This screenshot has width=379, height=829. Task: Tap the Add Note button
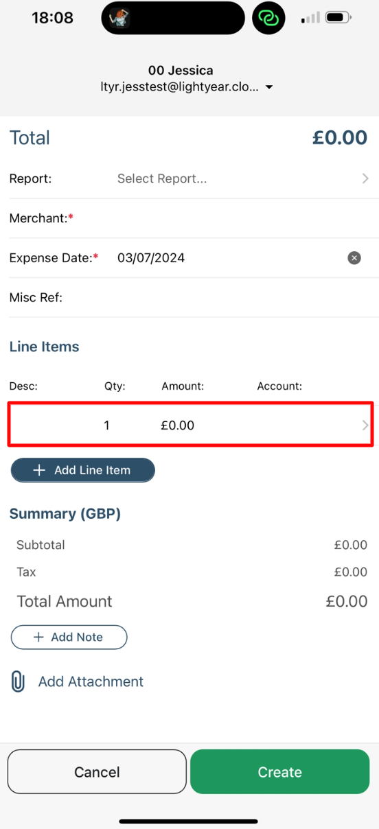click(x=69, y=637)
